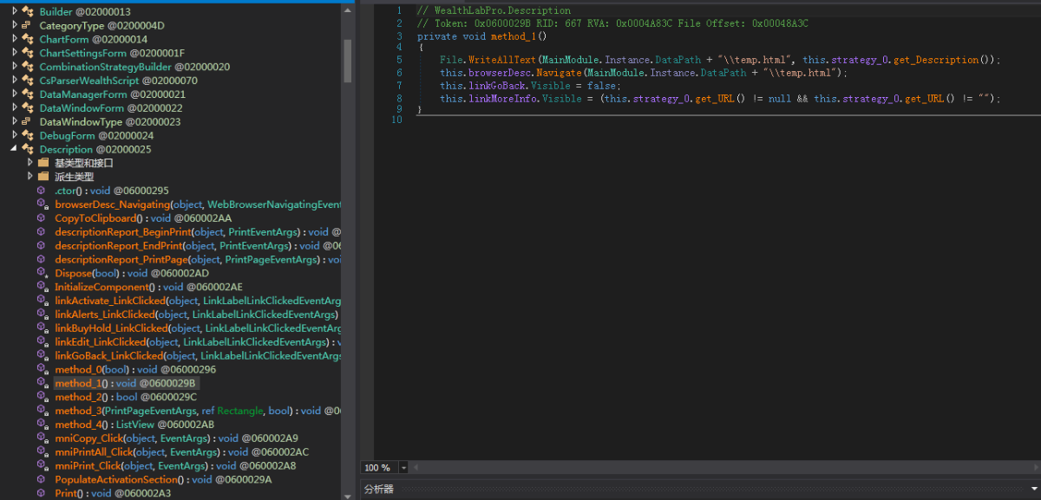The image size is (1041, 500).
Task: Click the Print() method icon
Action: tap(42, 493)
